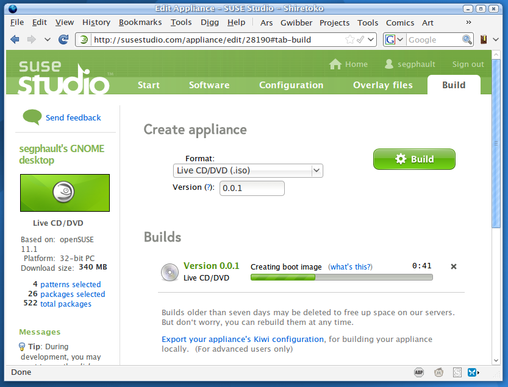Screen dimensions: 508x387
Task: Cancel the build with the X icon
Action: [454, 267]
